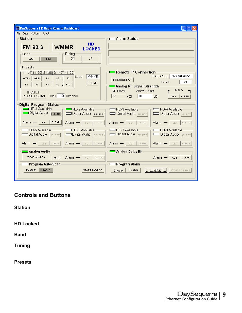Clear the Analog Delay Bit alarm
Image resolution: width=242 pixels, height=313 pixels.
(x=186, y=158)
